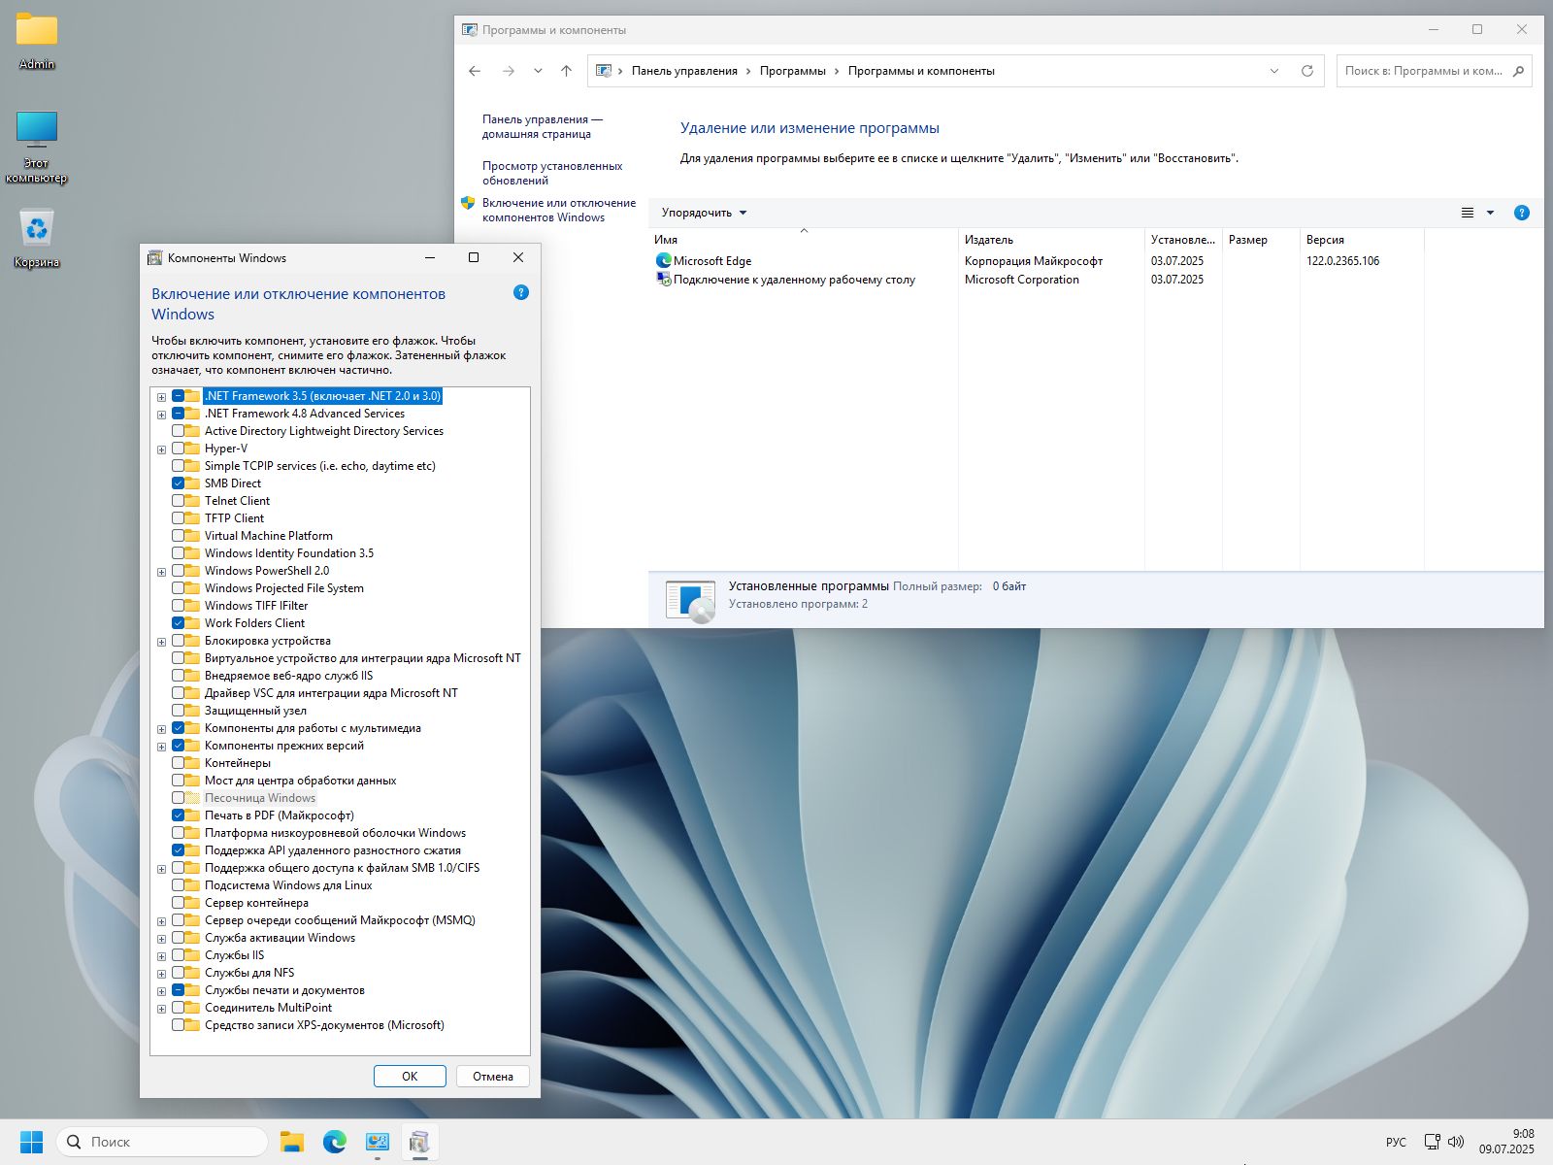Screen dimensions: 1553x1165
Task: Select the Microsoft Edge program entry icon
Action: 664,260
